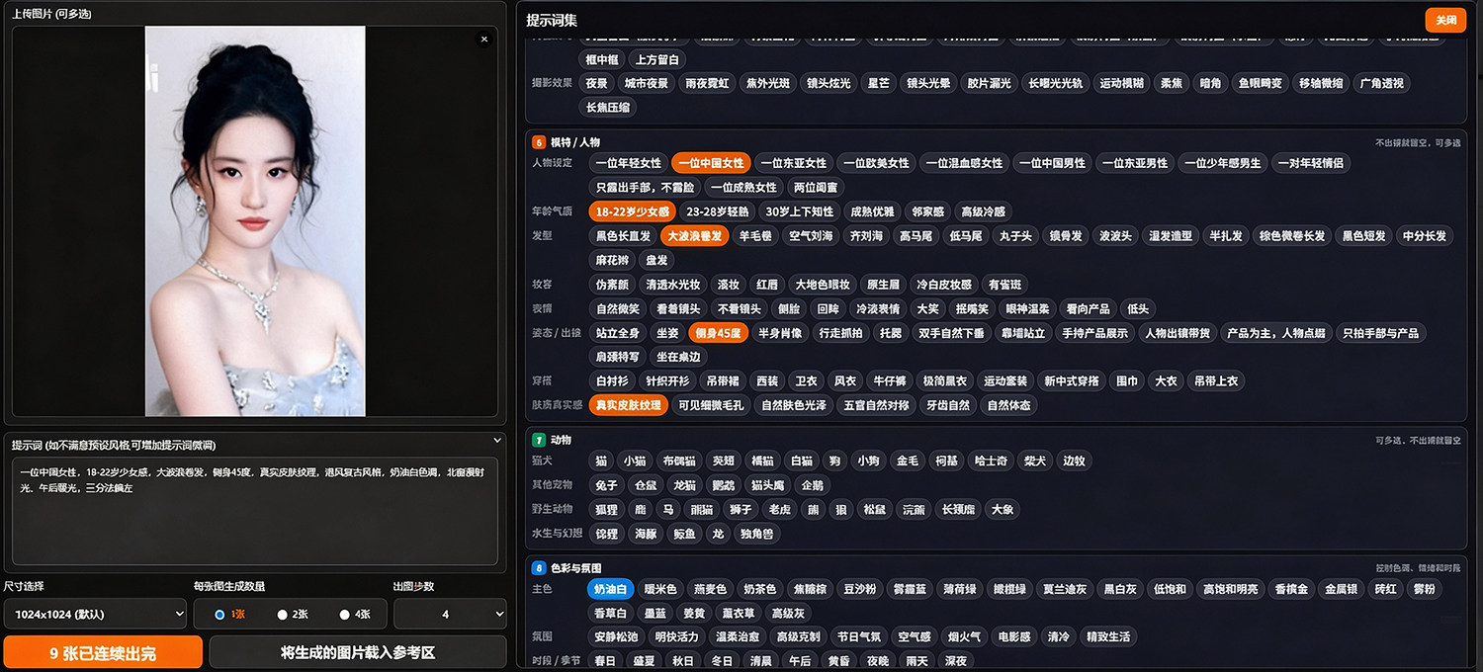Click inside the prompt text area
This screenshot has width=1483, height=672.
click(255, 511)
